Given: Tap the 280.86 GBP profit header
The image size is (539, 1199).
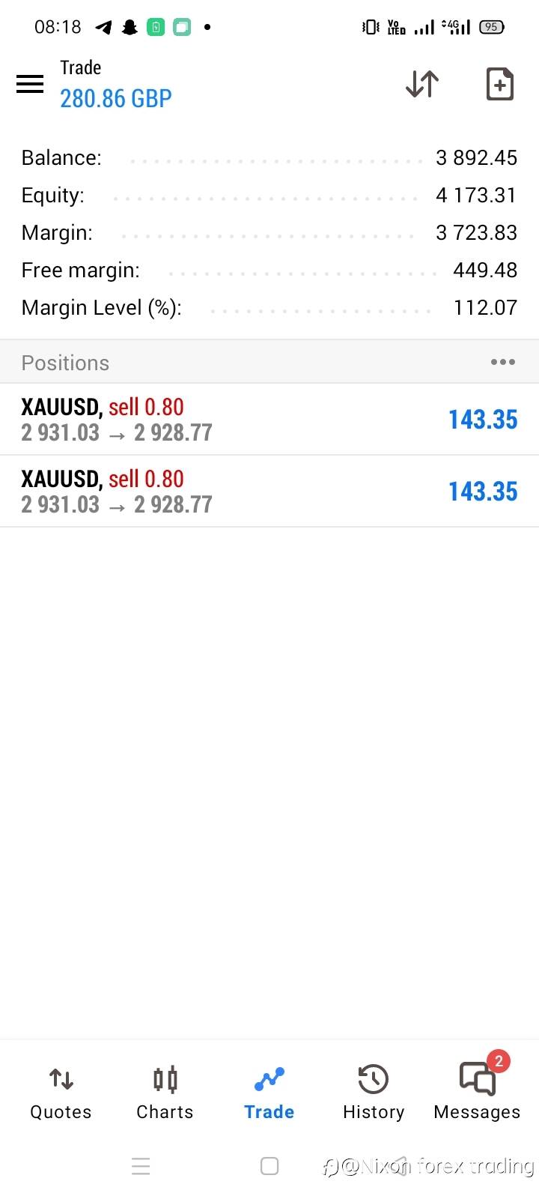Looking at the screenshot, I should pos(116,98).
